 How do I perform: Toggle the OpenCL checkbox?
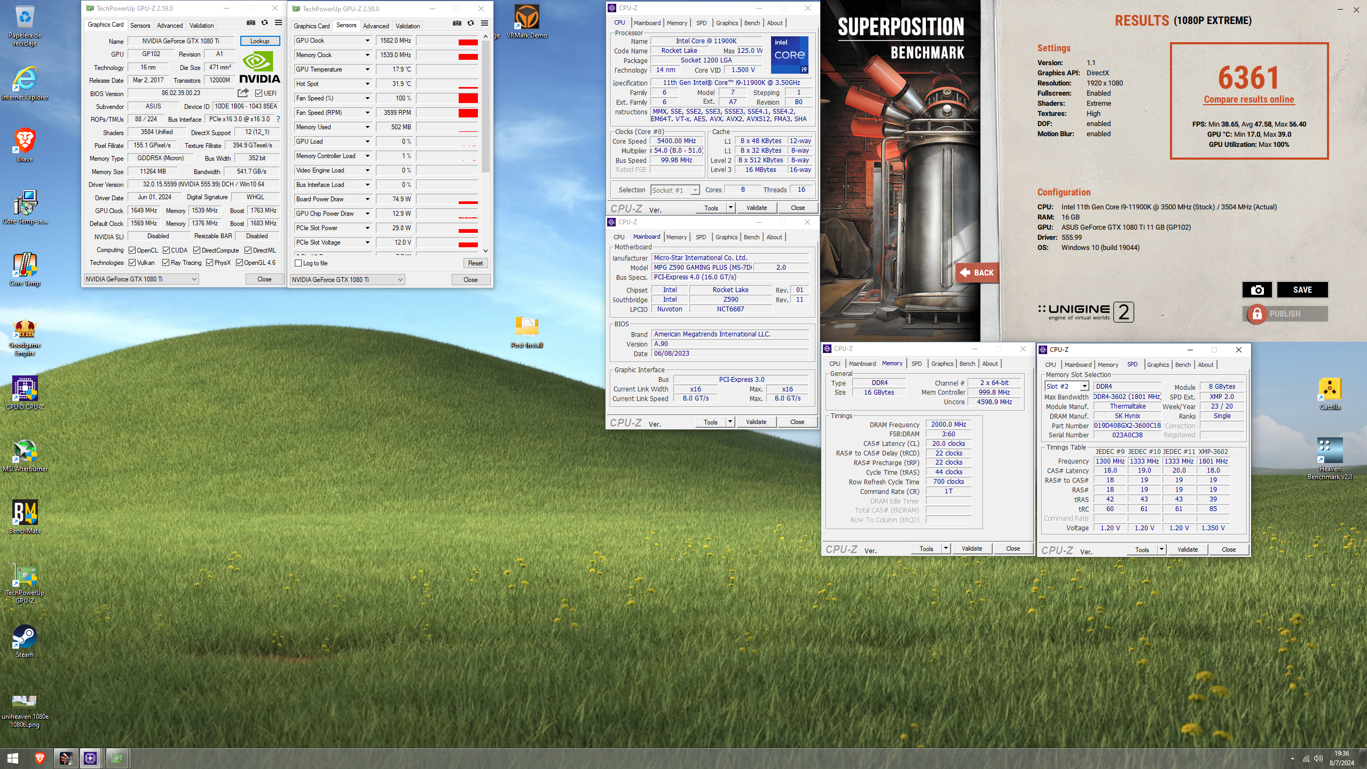point(132,250)
